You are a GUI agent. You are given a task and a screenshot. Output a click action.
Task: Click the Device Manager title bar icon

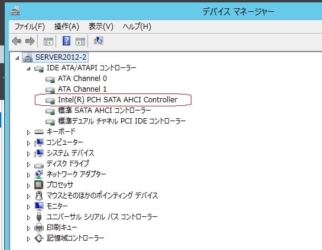[x=15, y=11]
